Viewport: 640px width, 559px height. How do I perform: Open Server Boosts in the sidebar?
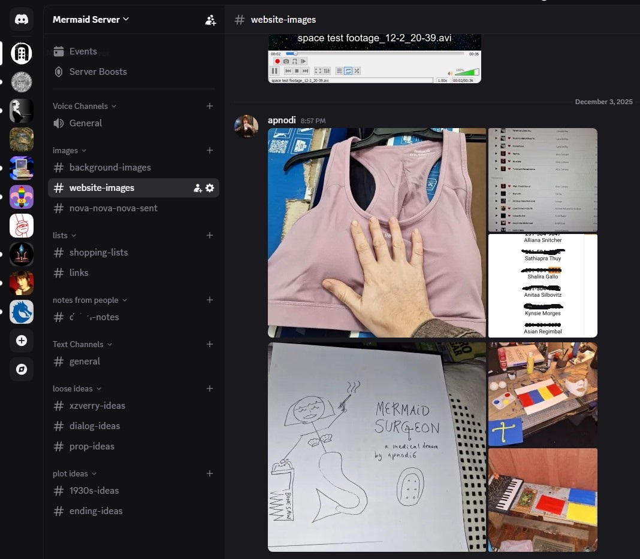[x=98, y=72]
